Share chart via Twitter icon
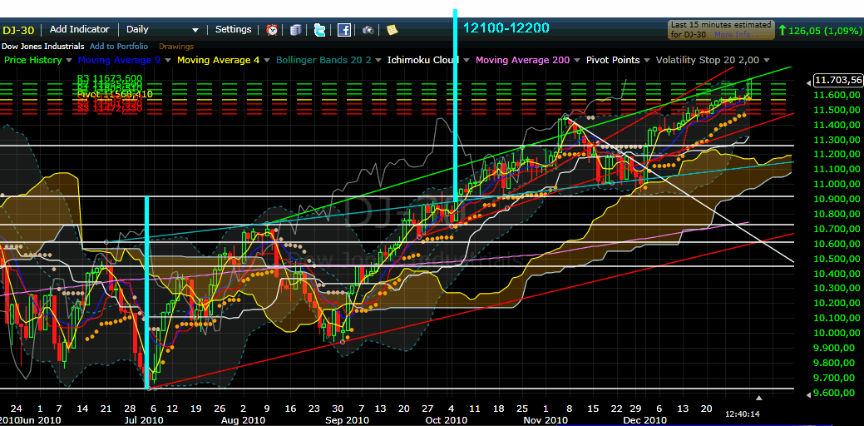The height and width of the screenshot is (426, 864). [x=319, y=30]
